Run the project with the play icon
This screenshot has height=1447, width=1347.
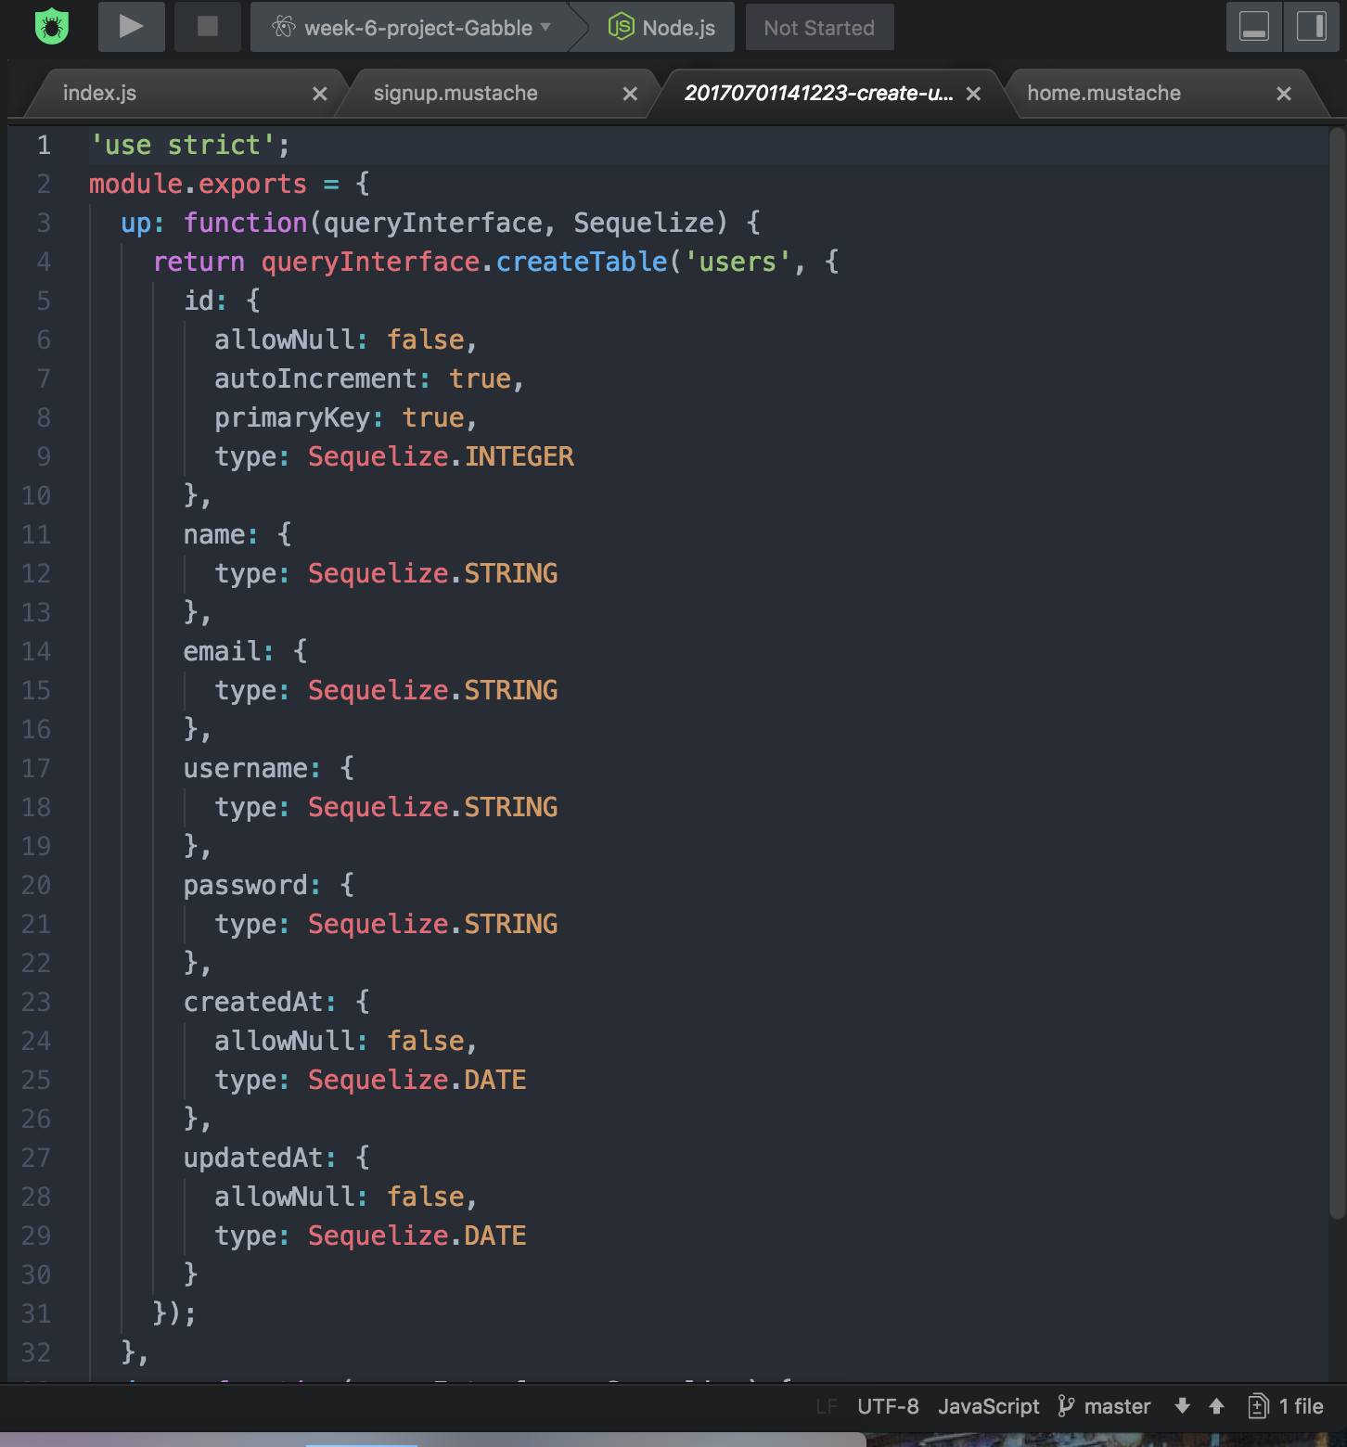(x=131, y=27)
